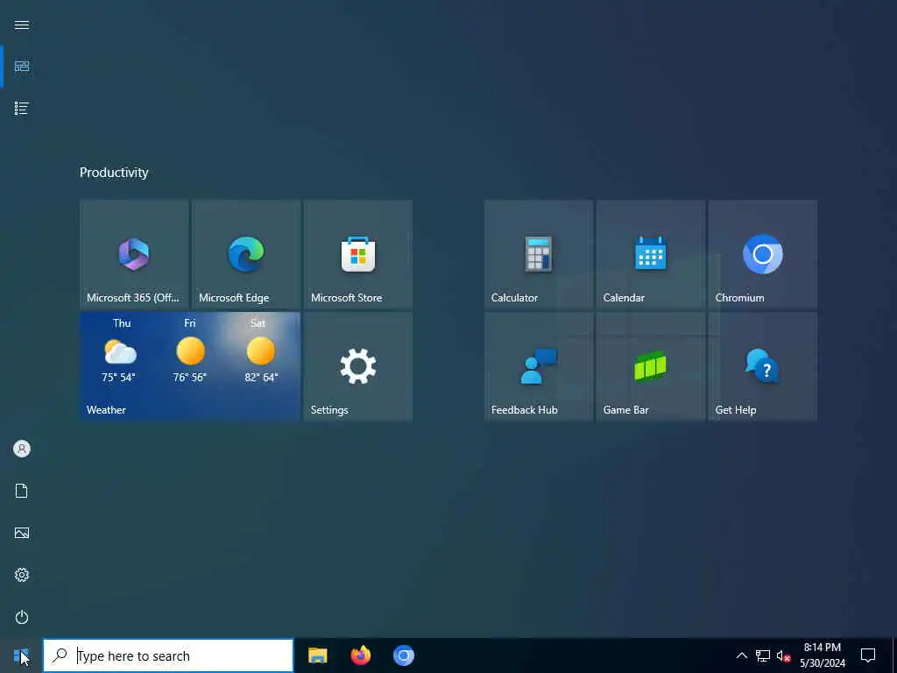
Task: Open the Microsoft Store tile
Action: [358, 254]
